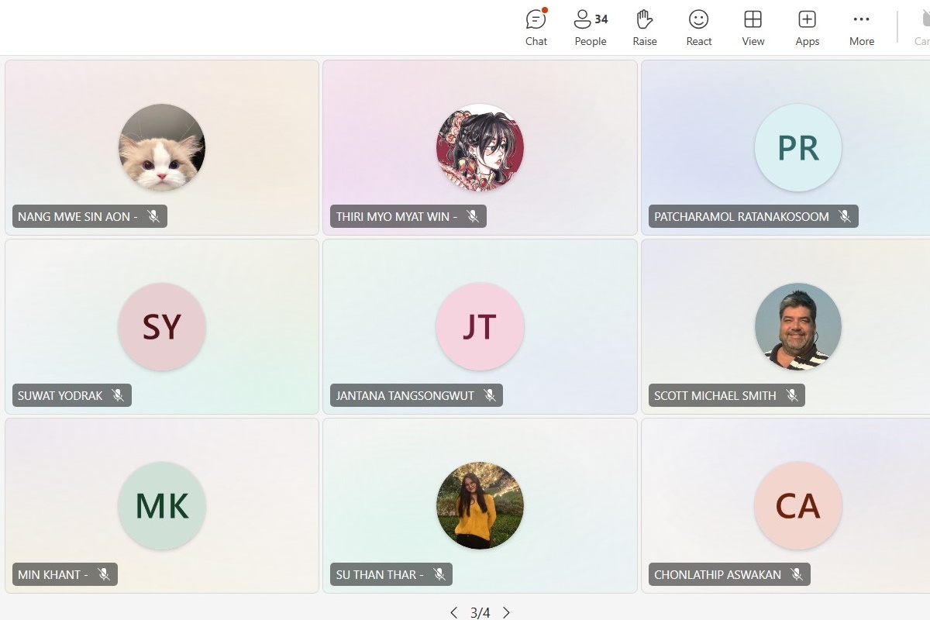Image resolution: width=930 pixels, height=620 pixels.
Task: Click the MK initials avatar
Action: (162, 505)
